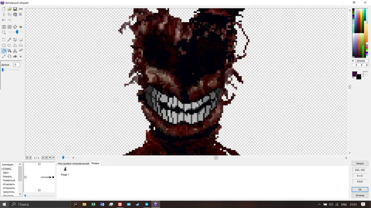Image resolution: width=371 pixels, height=208 pixels.
Task: Click the Flip vertically icon
Action: [x=9, y=27]
